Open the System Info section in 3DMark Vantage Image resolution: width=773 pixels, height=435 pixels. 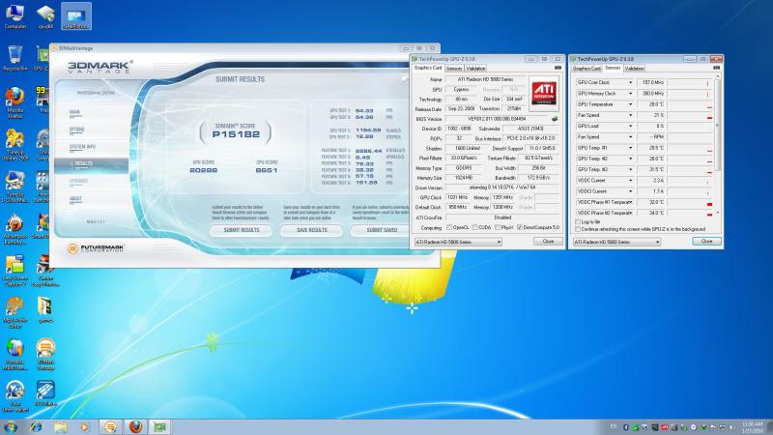click(x=82, y=147)
